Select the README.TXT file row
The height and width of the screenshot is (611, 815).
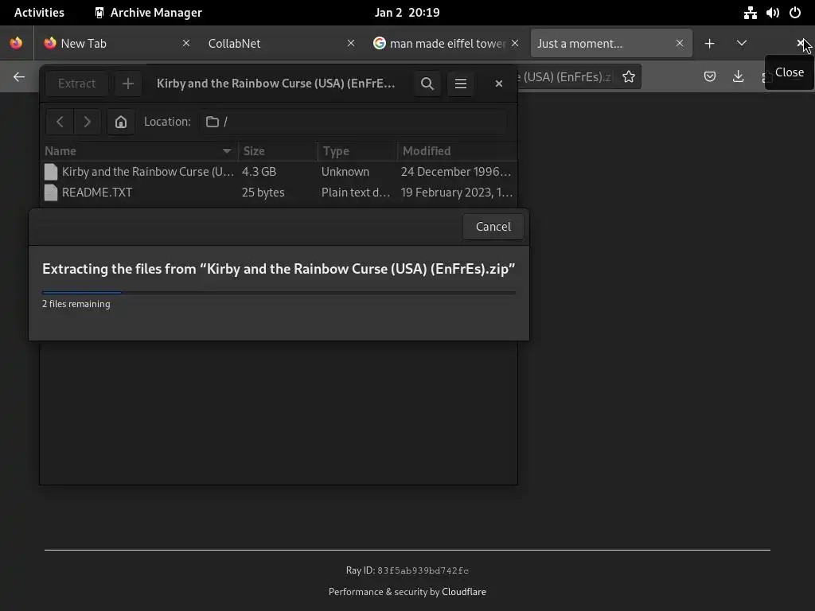pos(279,193)
